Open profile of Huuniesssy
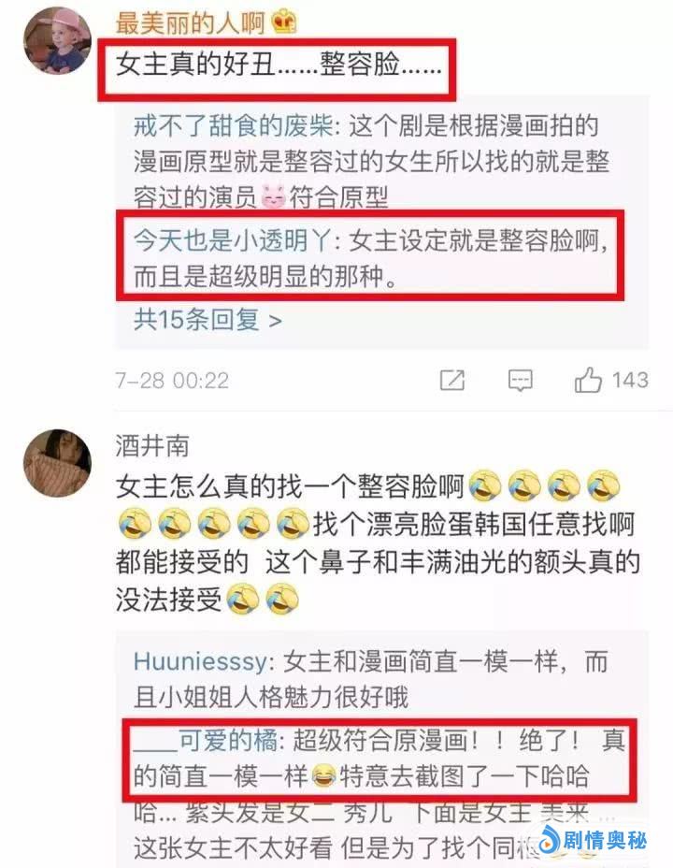673x868 pixels. [x=200, y=661]
